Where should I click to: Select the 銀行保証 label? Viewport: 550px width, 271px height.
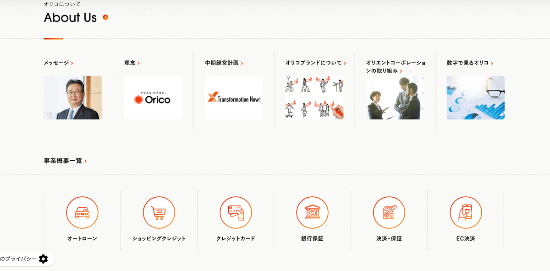[x=312, y=238]
